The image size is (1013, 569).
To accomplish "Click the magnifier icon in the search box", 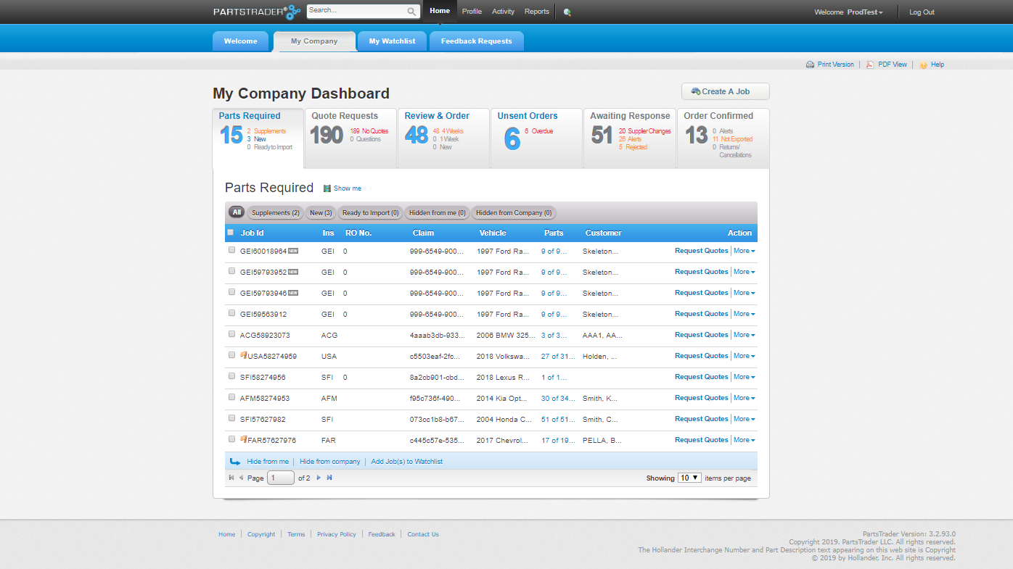I will click(411, 12).
